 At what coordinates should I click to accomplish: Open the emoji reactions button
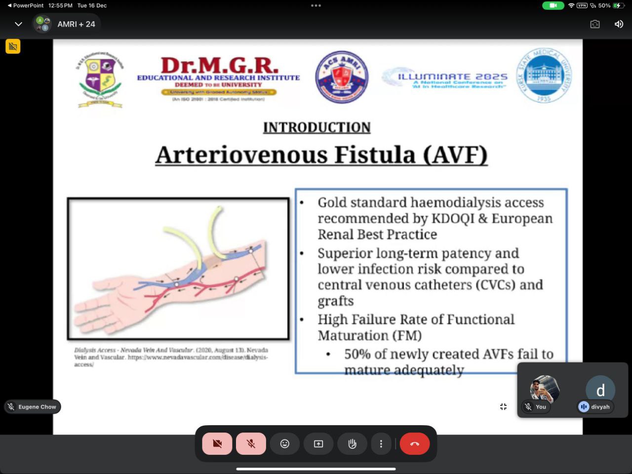click(x=285, y=443)
